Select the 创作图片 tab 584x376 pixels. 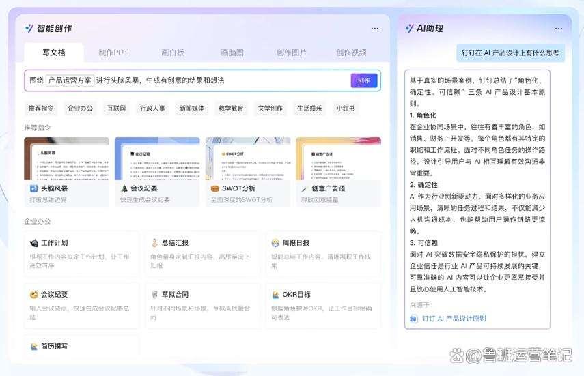(x=292, y=53)
